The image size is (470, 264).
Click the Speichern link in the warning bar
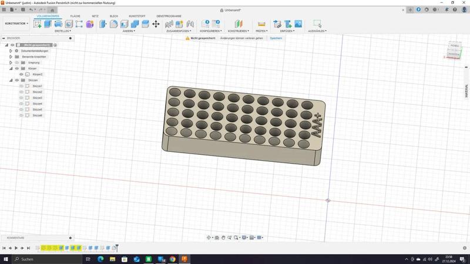276,38
